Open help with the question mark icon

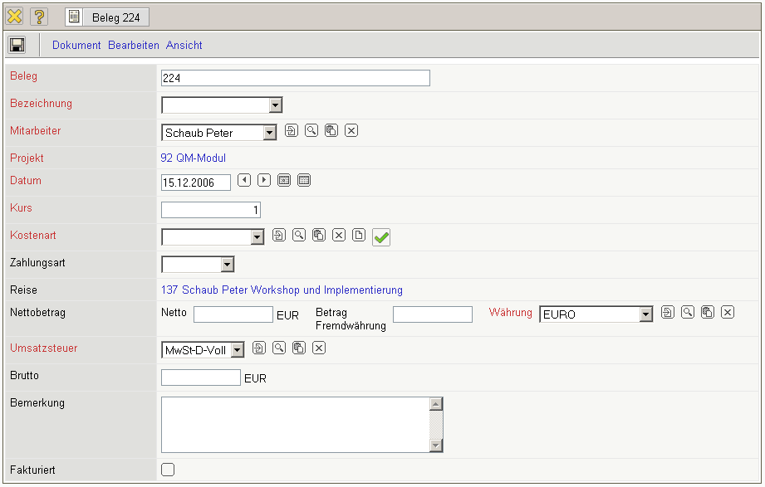(x=39, y=17)
